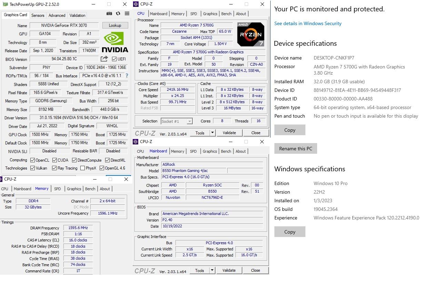Toggle the OpenCL checkbox

[32, 160]
